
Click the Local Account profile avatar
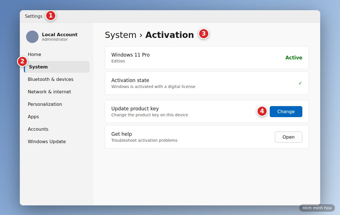point(32,37)
